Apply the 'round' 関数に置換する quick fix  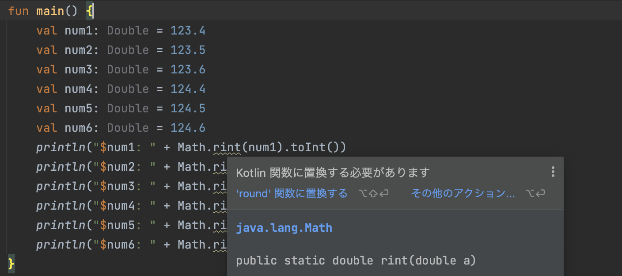pyautogui.click(x=292, y=193)
